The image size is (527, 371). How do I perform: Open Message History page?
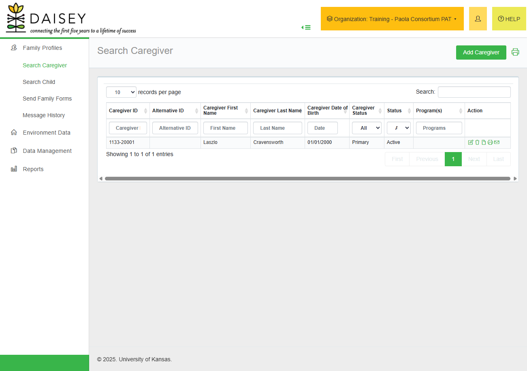pyautogui.click(x=44, y=115)
